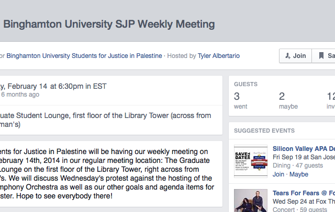The width and height of the screenshot is (335, 212).
Task: Open host Tyler Albertario's profile
Action: (x=219, y=56)
